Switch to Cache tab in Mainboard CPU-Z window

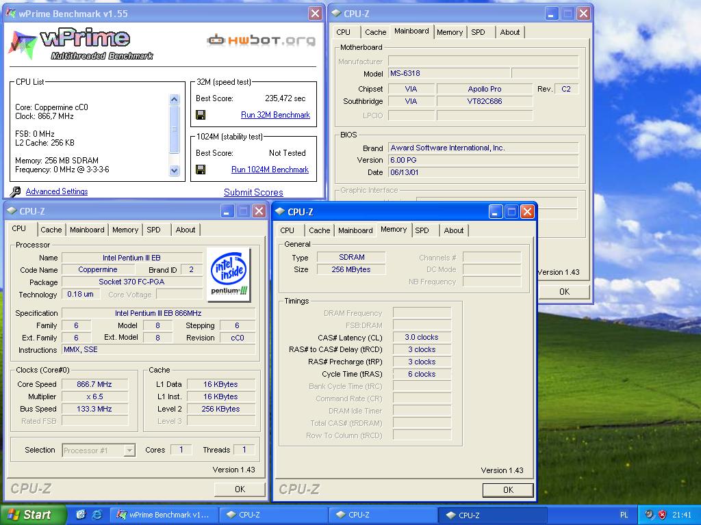pyautogui.click(x=376, y=32)
